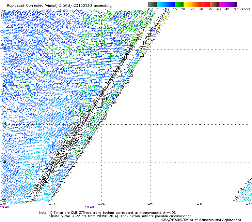The image size is (252, 222).
Task: Click the 'Times are GMT' note line
Action: click(108, 213)
